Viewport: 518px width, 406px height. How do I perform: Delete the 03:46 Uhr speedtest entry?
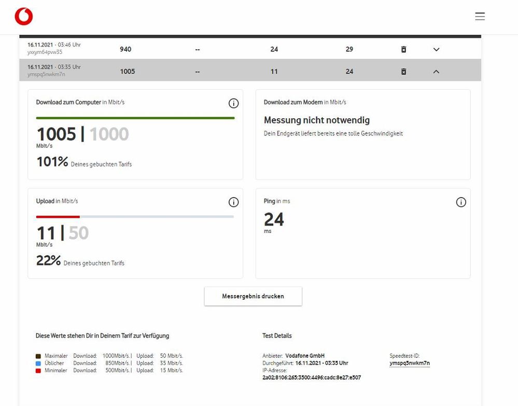click(x=403, y=49)
